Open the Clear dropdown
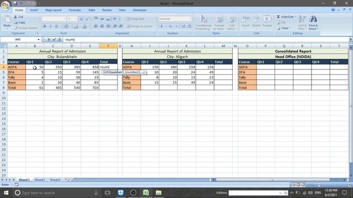Viewport: 353px width, 198px height. [x=290, y=28]
